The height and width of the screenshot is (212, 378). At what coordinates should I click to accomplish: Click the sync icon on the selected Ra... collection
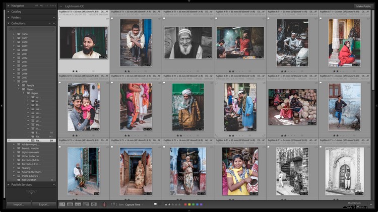coord(10,140)
